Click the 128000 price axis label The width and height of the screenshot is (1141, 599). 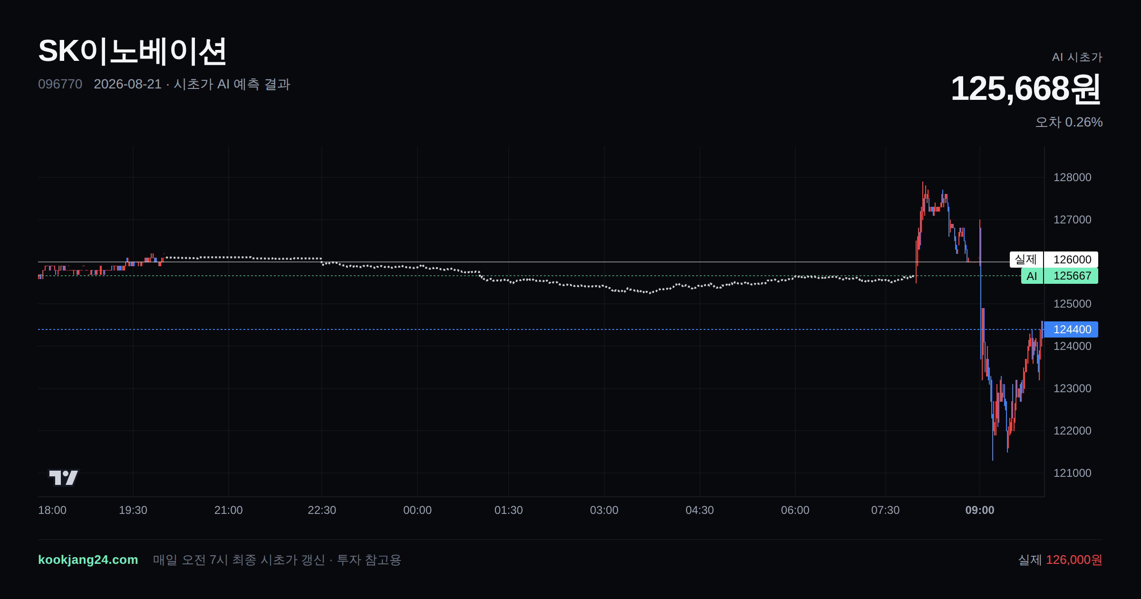(1072, 177)
